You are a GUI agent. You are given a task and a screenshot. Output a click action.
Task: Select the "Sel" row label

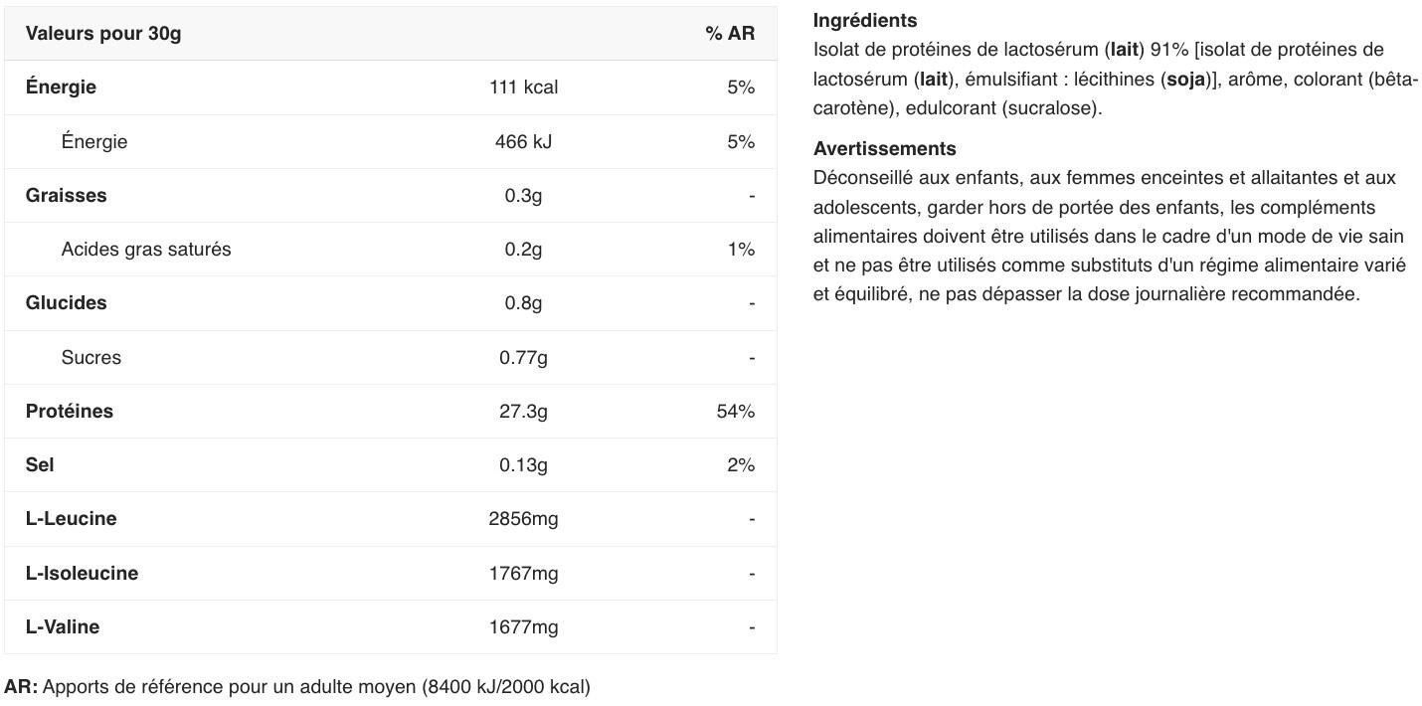[x=40, y=465]
